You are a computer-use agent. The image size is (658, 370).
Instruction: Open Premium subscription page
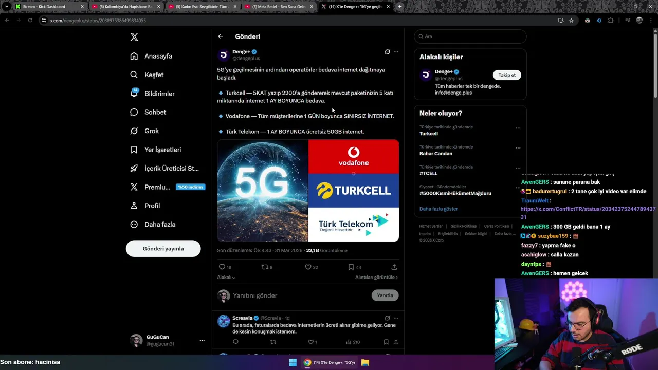[x=167, y=187]
